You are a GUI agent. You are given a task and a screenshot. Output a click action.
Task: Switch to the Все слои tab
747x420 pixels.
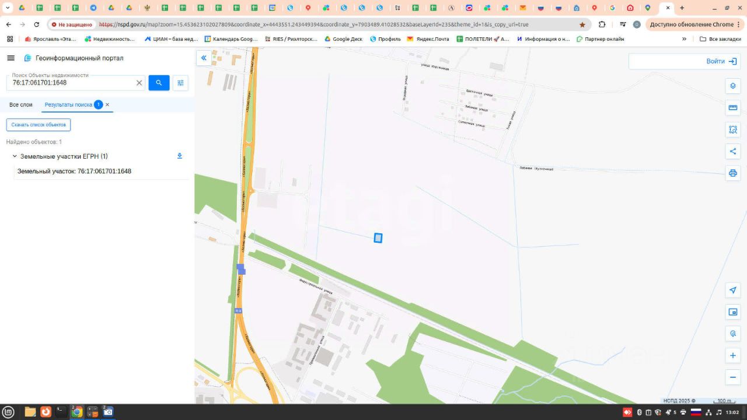21,104
